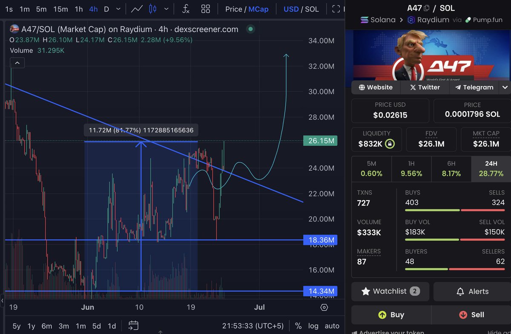Select the 1h timeframe
Screen dimensions: 511x334
point(79,9)
